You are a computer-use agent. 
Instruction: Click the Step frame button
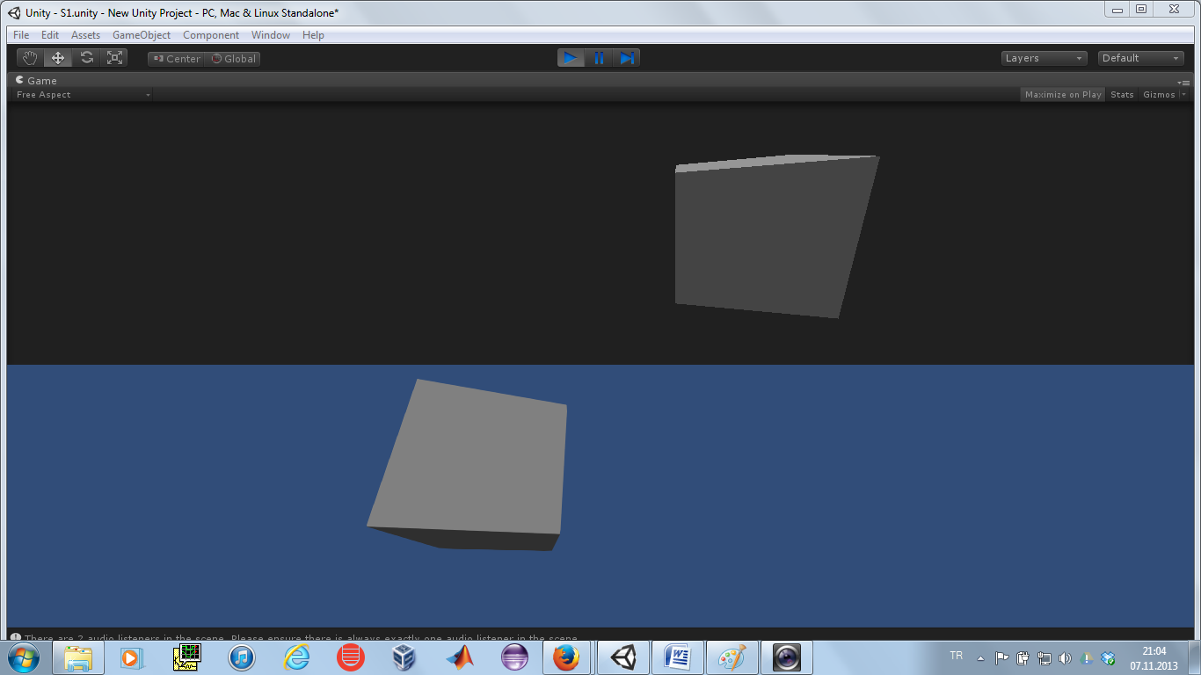(626, 58)
